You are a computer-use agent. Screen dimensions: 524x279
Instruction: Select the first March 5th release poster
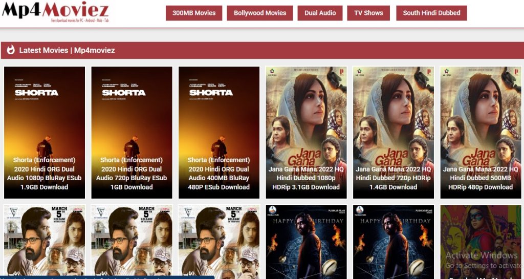point(45,242)
